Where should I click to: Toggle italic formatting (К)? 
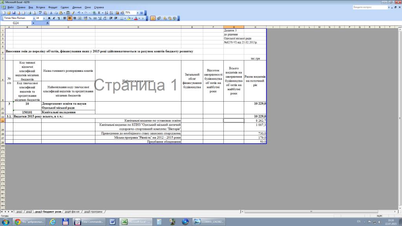pos(54,18)
